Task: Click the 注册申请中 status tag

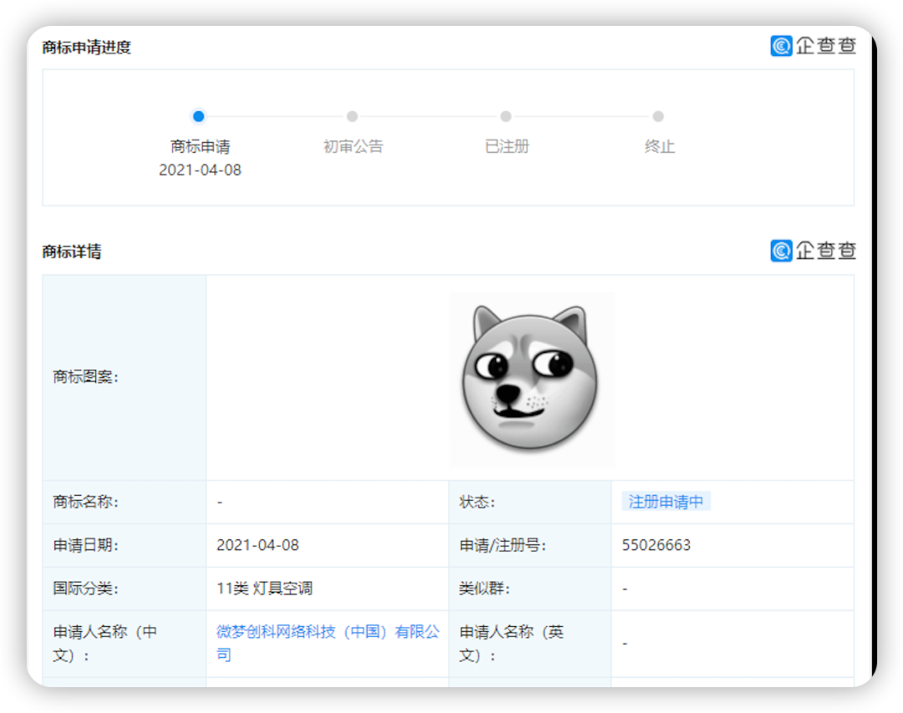Action: 666,502
